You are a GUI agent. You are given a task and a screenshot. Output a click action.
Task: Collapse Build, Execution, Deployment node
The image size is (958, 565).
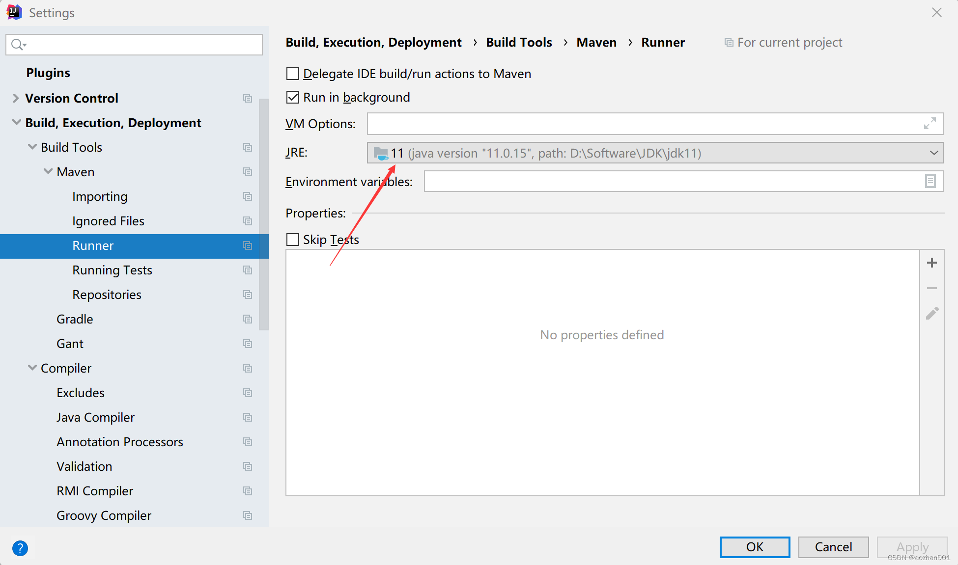click(x=16, y=122)
